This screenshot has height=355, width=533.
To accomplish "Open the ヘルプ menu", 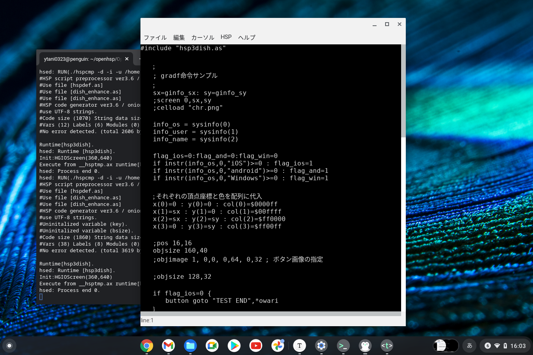I will pyautogui.click(x=247, y=37).
